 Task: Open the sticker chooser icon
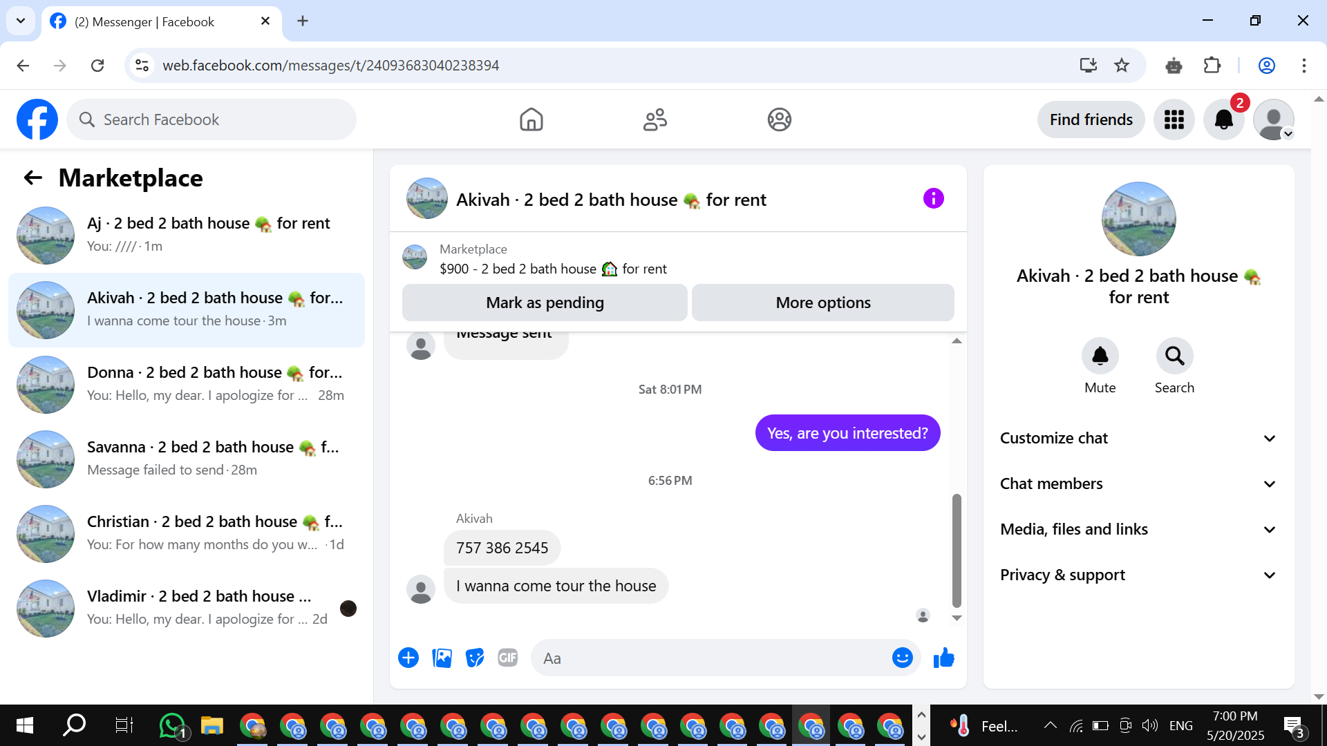[475, 658]
